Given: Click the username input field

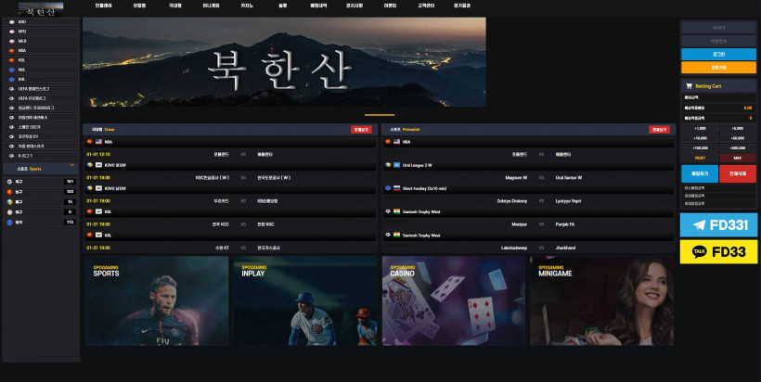Looking at the screenshot, I should coord(718,28).
